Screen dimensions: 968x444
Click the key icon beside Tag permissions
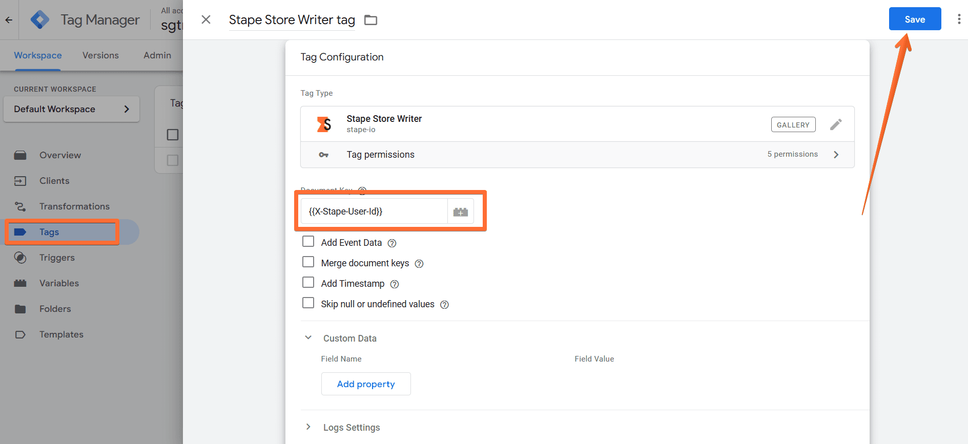tap(323, 155)
